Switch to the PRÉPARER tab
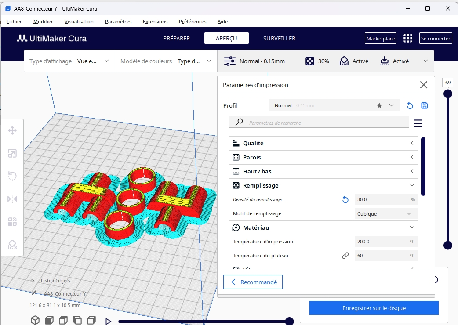 coord(176,39)
